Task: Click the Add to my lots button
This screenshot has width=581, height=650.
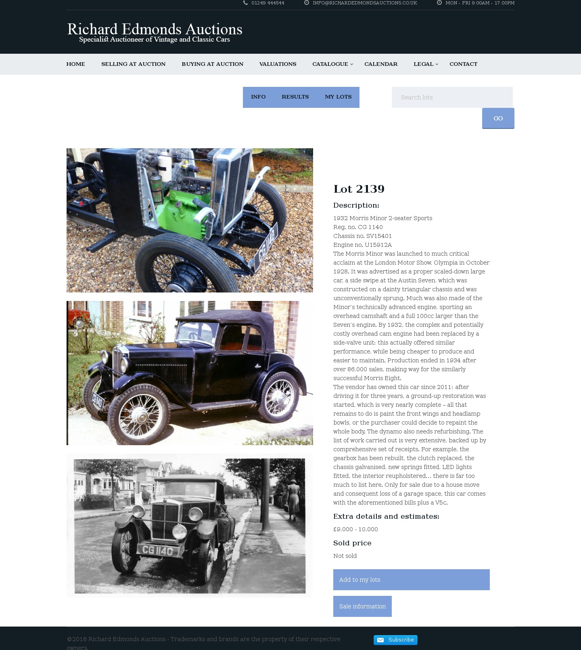Action: click(x=412, y=580)
